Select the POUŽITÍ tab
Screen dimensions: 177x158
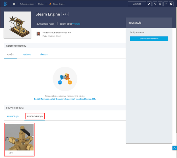pos(11,55)
